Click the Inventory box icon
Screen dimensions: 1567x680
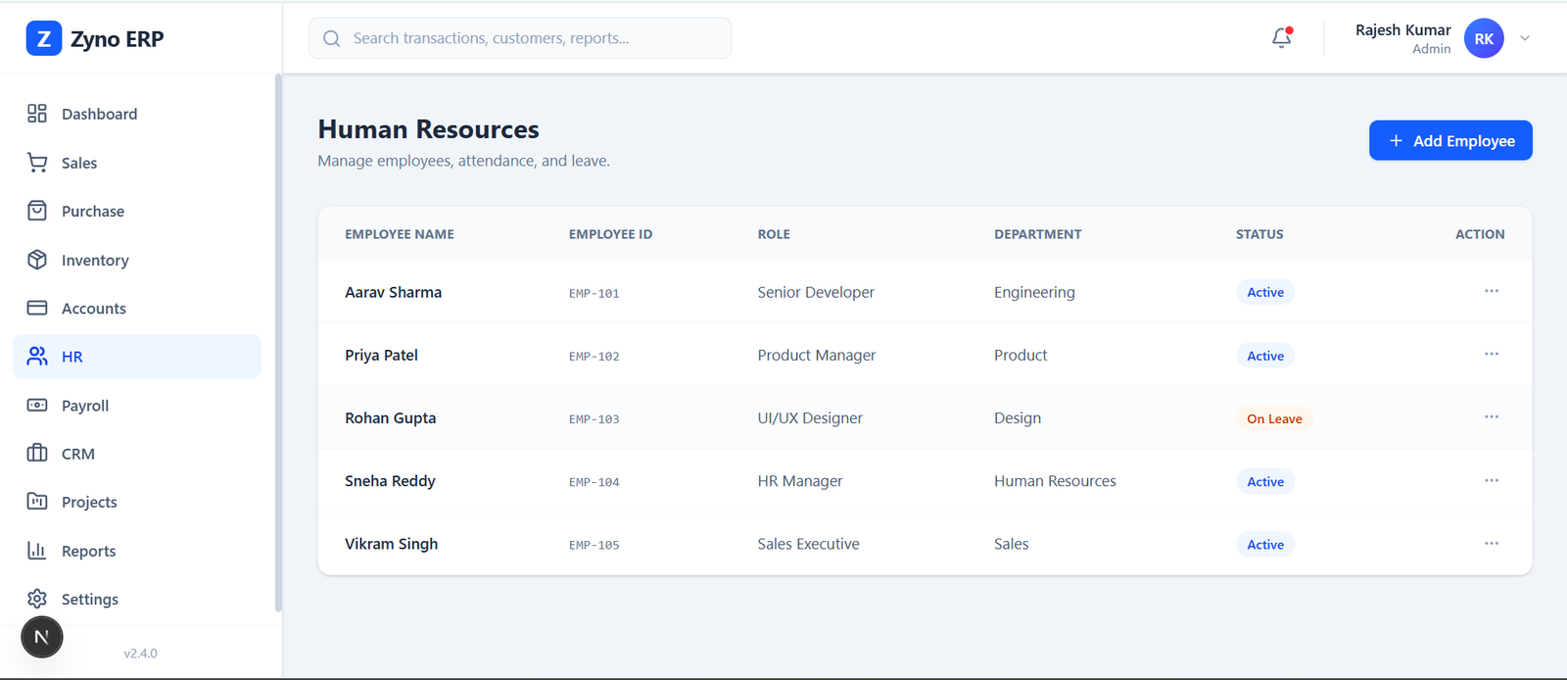click(x=37, y=260)
